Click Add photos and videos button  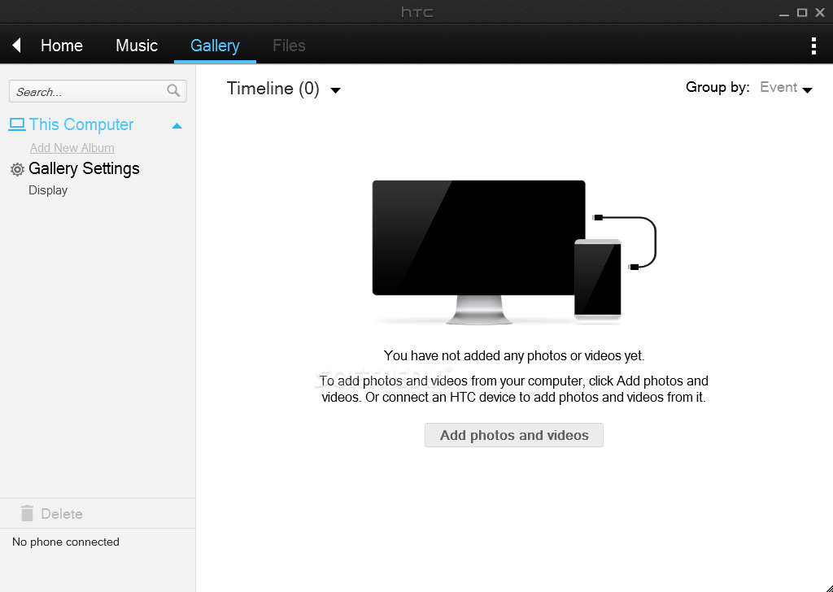tap(514, 435)
